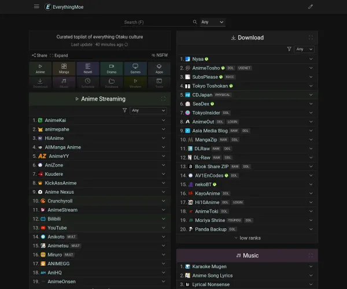Open the Manga category tile

64,69
